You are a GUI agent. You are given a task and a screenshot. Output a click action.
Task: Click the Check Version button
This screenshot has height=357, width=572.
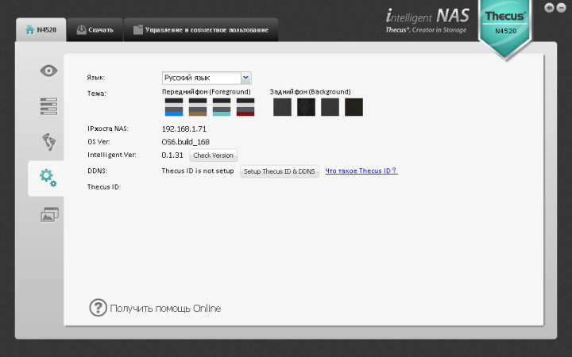(x=214, y=155)
